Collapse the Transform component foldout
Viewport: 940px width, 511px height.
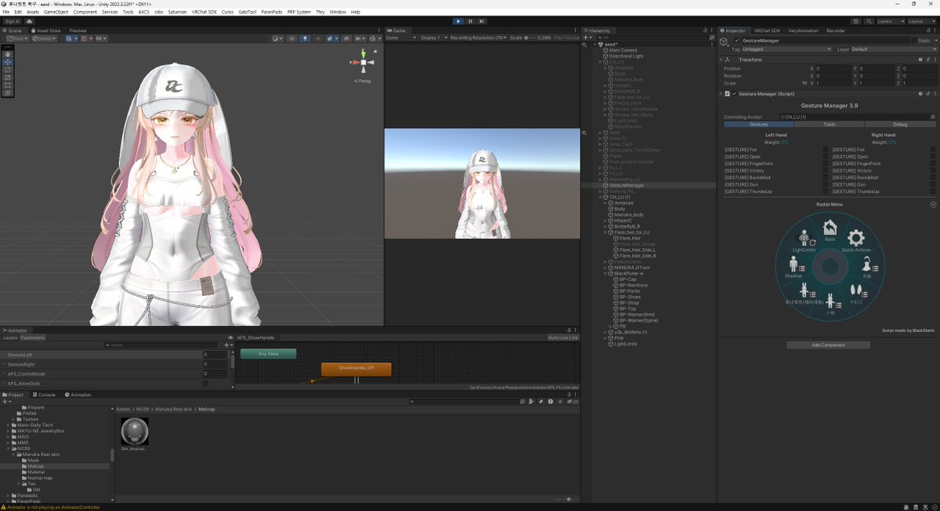722,59
